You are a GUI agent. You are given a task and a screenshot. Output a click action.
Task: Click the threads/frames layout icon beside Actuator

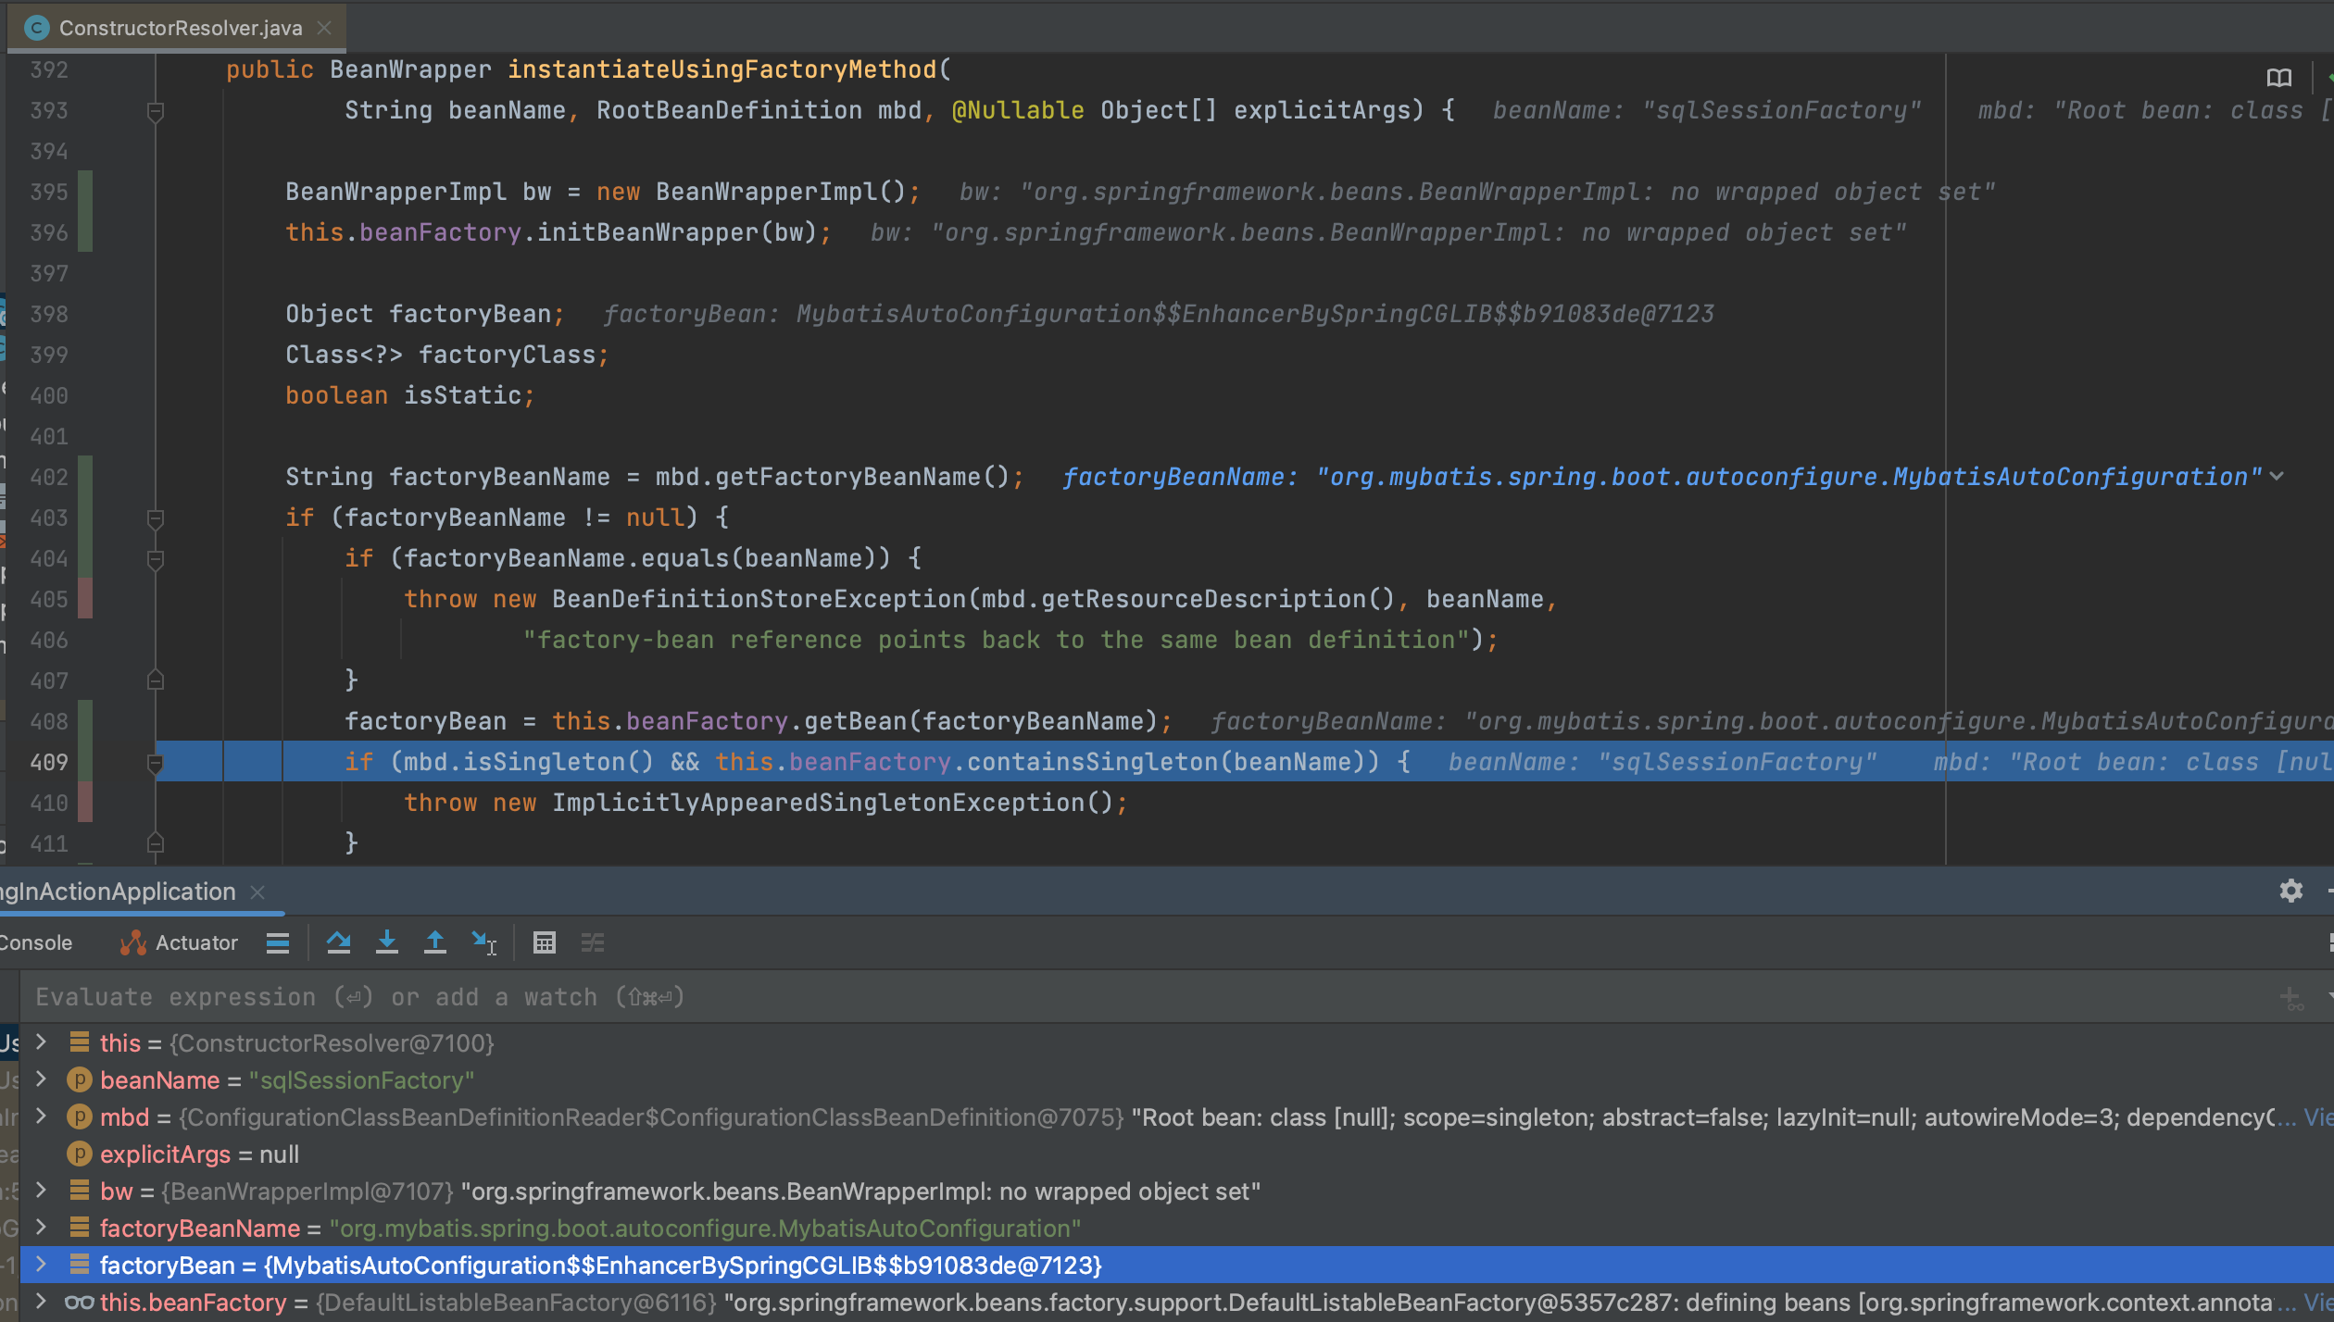pos(278,942)
